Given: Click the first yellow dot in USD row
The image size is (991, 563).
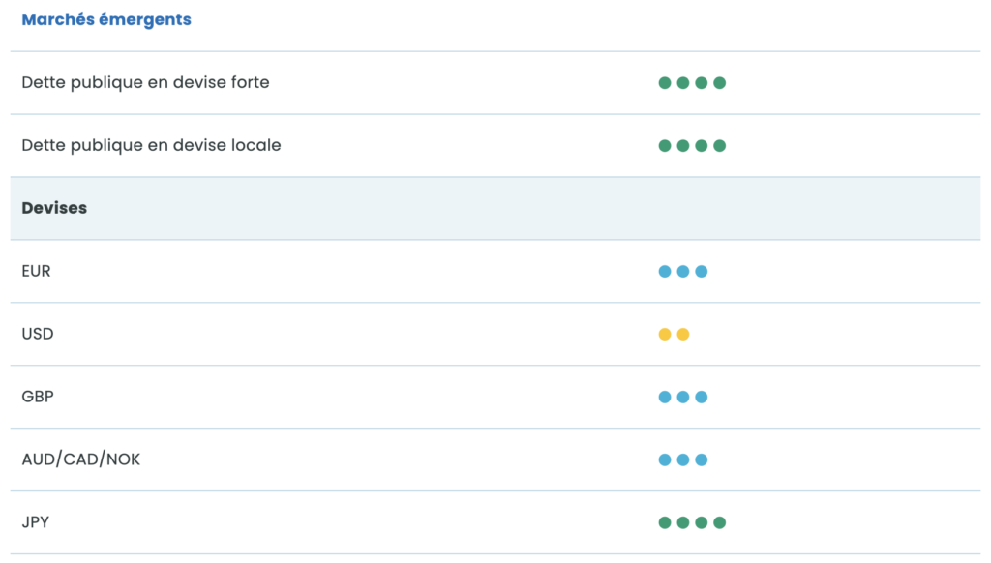Looking at the screenshot, I should [665, 335].
